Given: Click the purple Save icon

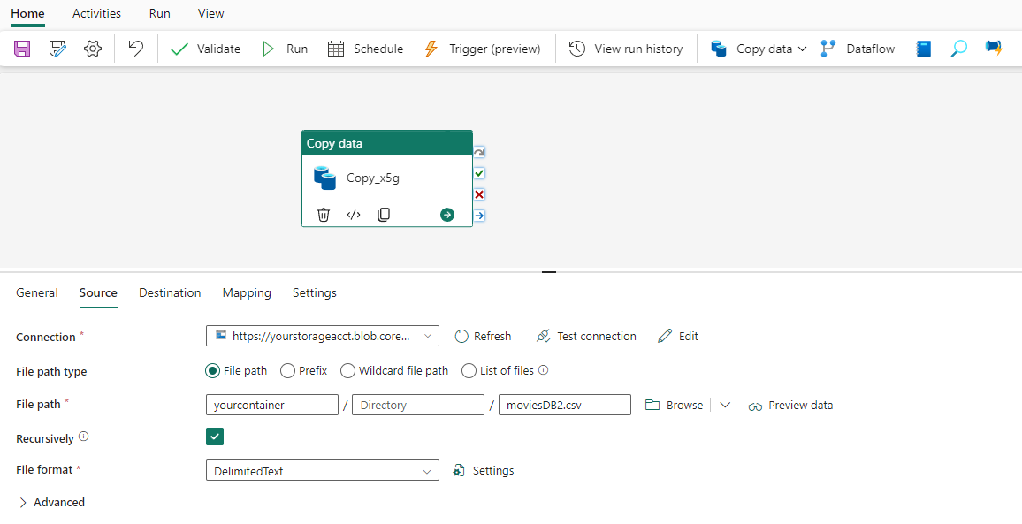Looking at the screenshot, I should [x=22, y=49].
